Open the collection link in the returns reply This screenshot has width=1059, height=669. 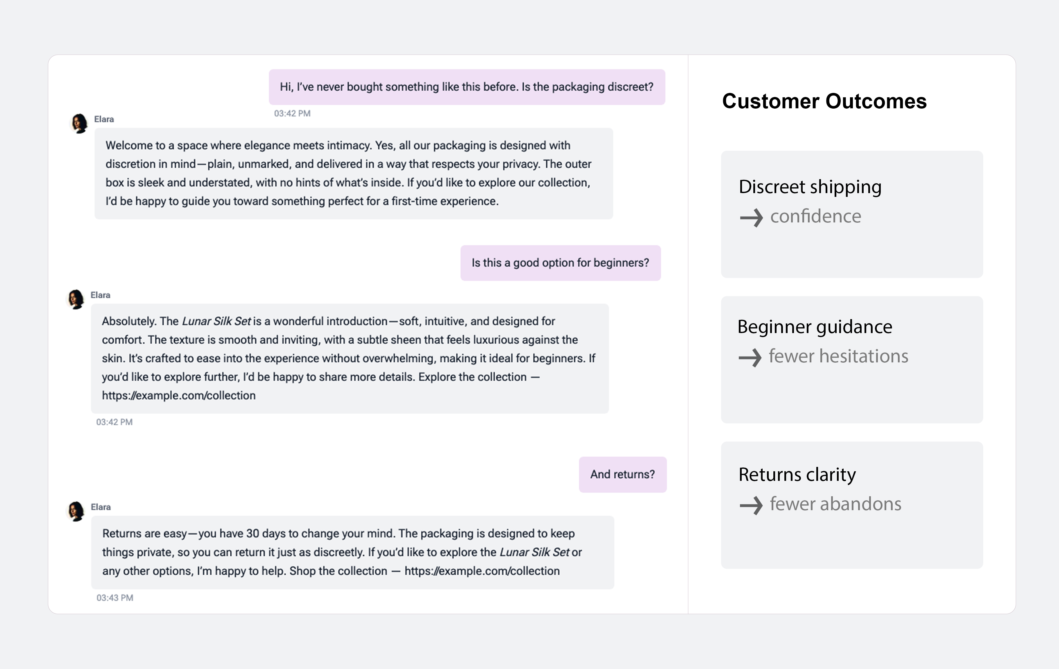(x=482, y=571)
